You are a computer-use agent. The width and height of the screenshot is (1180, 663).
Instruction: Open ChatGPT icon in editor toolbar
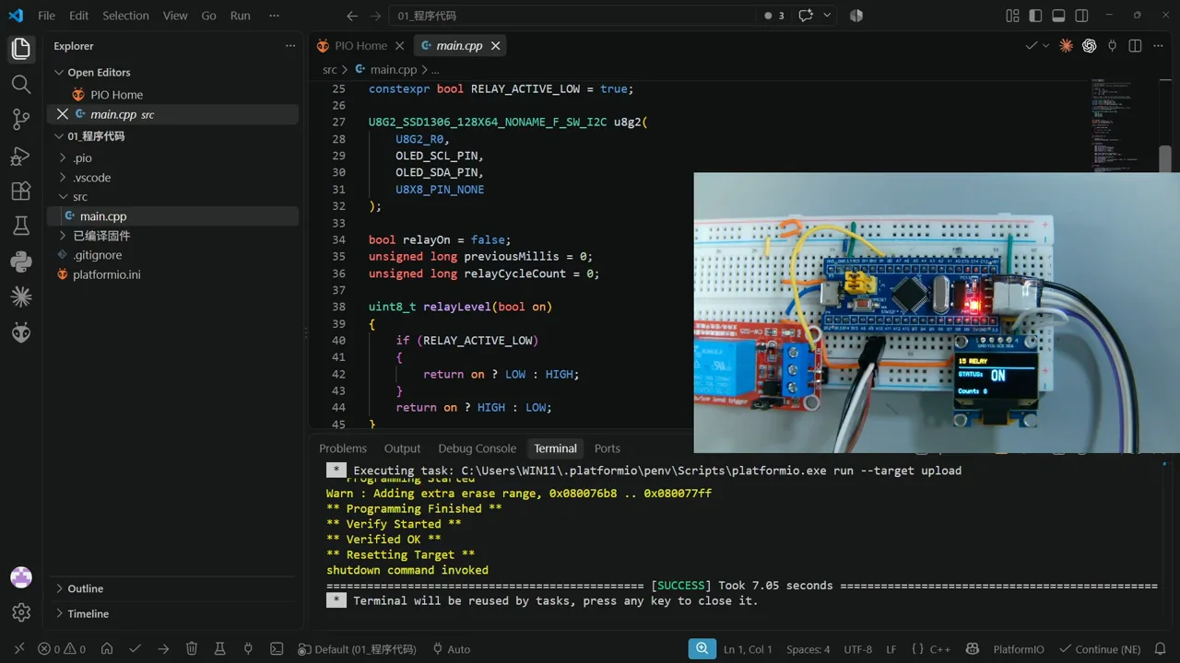click(x=1089, y=46)
